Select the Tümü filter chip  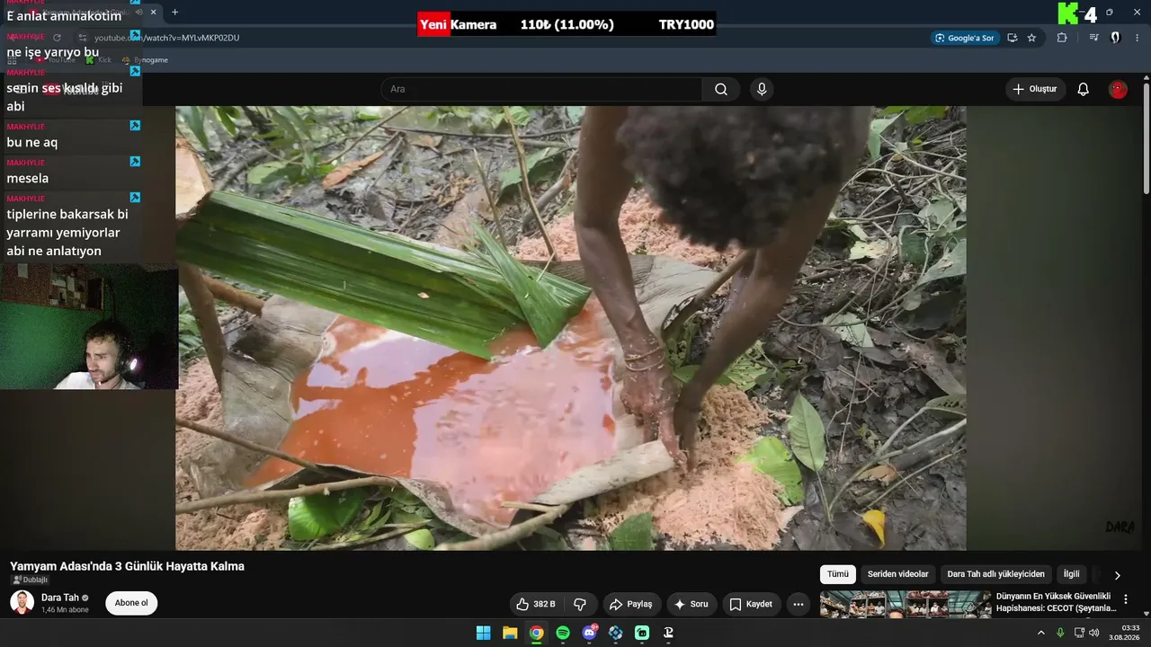coord(838,574)
